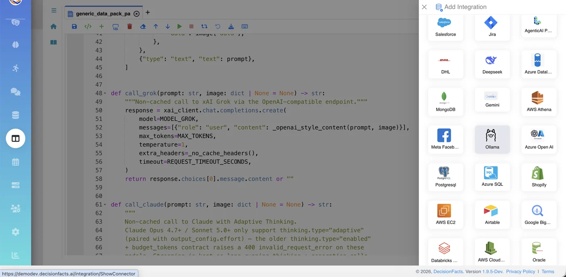The image size is (566, 277).
Task: Select the DHL integration card
Action: coord(446,64)
